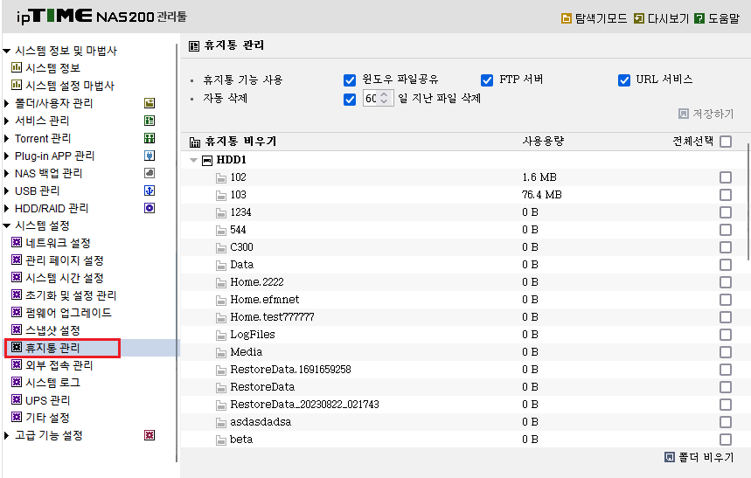Click 저장하기 save button text

pyautogui.click(x=713, y=114)
